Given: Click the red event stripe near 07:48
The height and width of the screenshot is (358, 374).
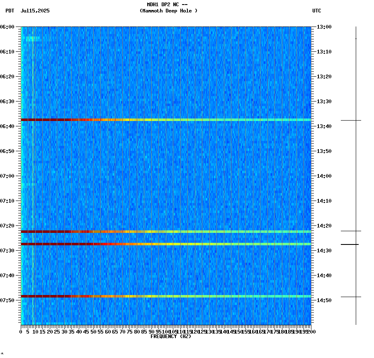Looking at the screenshot, I should tap(166, 296).
